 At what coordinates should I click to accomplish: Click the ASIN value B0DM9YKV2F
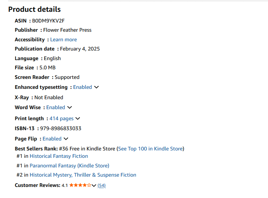click(48, 21)
